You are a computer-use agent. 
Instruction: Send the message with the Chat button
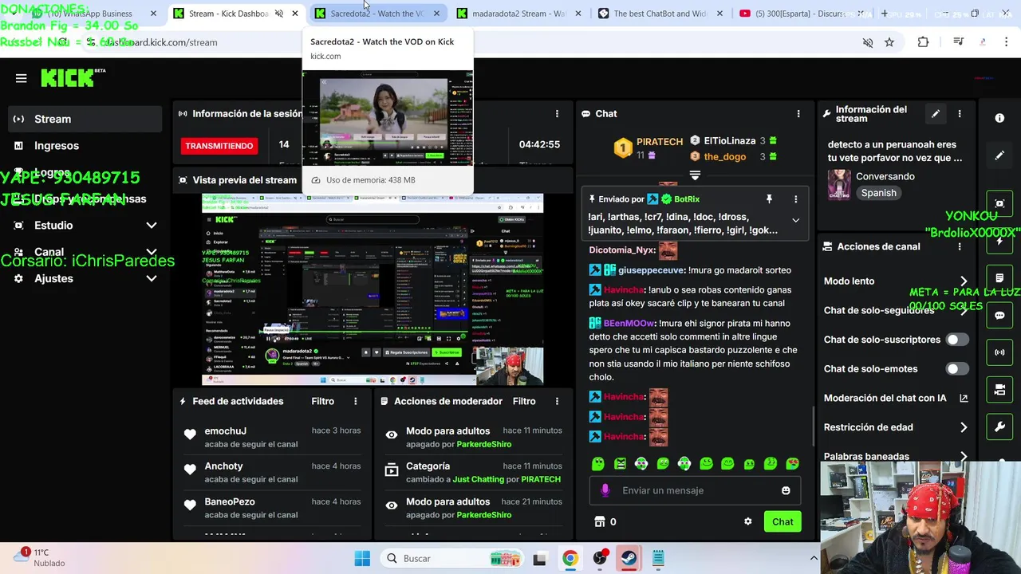tap(783, 521)
